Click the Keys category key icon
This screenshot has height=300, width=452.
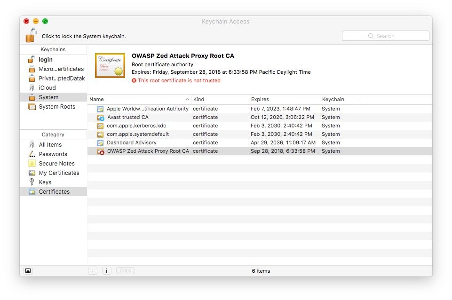coord(32,182)
